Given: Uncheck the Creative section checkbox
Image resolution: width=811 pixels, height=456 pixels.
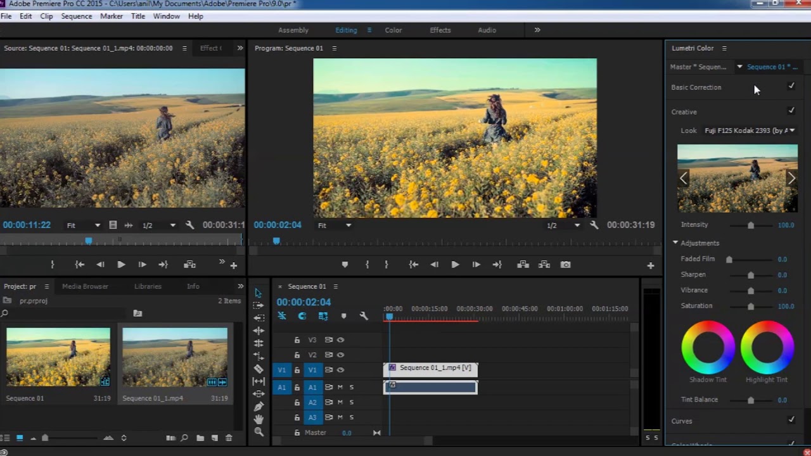Looking at the screenshot, I should (791, 111).
